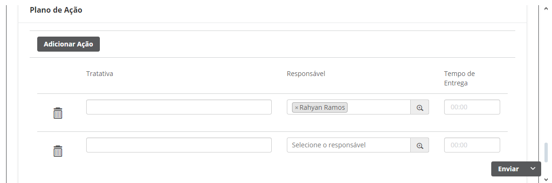552x183 pixels.
Task: Click the Adicionar Ação button
Action: click(x=68, y=44)
